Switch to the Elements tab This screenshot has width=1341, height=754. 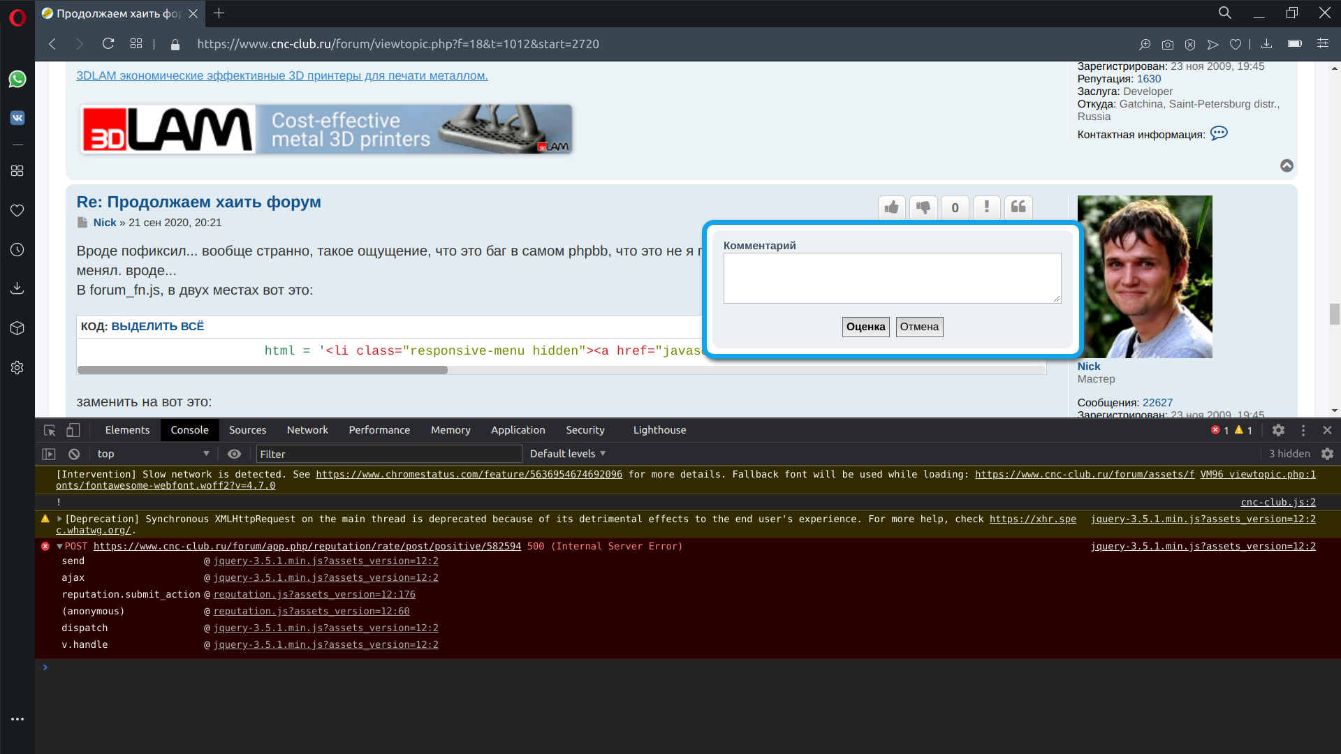127,430
